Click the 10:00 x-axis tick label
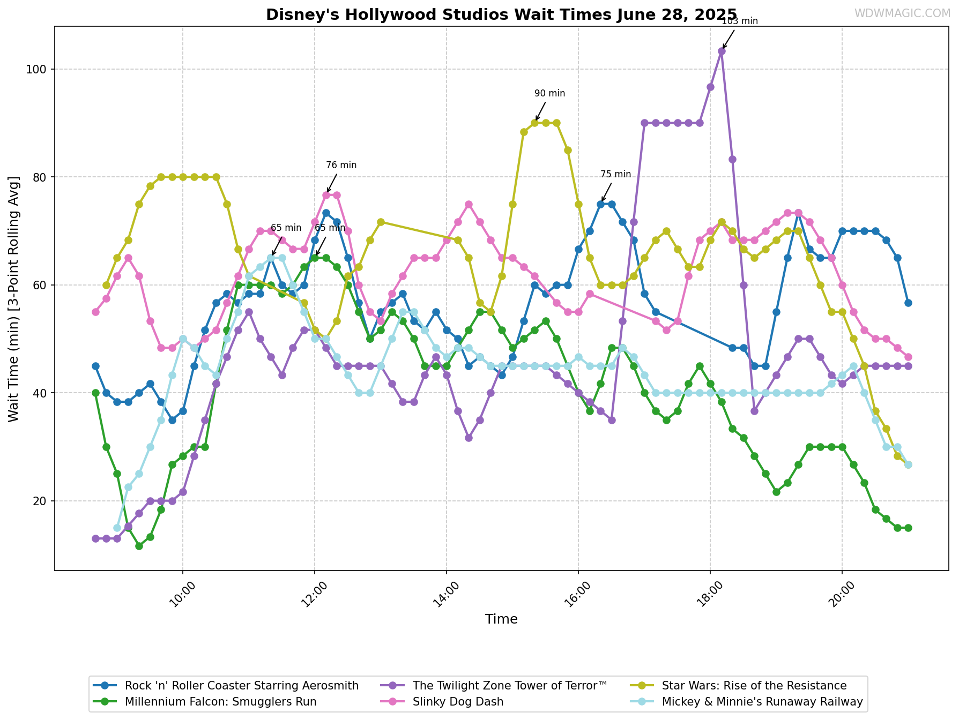This screenshot has height=720, width=959. pyautogui.click(x=182, y=594)
